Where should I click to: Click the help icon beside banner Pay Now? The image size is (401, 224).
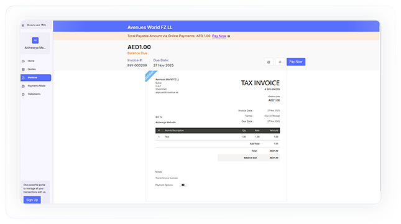coord(229,36)
